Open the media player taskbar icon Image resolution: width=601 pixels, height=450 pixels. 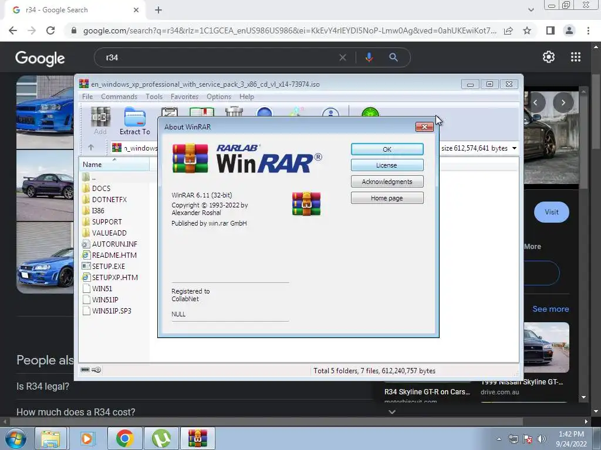[87, 438]
